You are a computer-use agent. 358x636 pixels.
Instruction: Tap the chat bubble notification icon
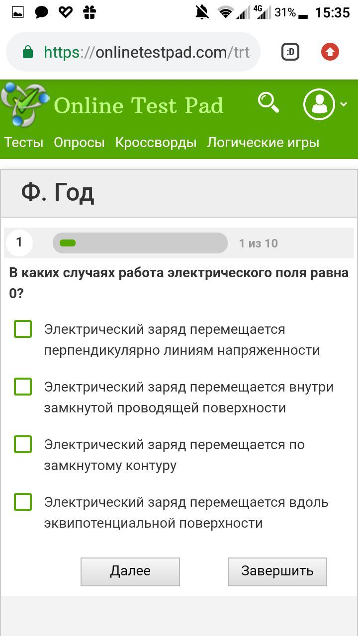pos(42,12)
